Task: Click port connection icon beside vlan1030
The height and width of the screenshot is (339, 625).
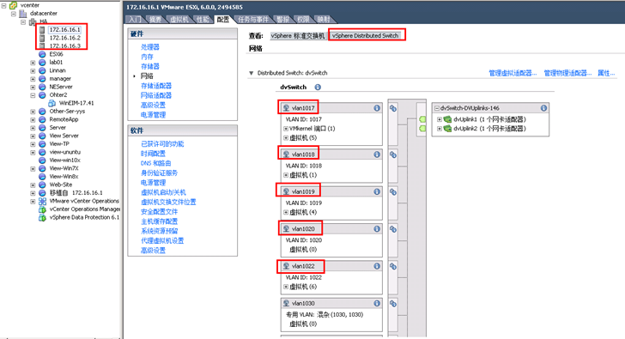Action: pos(393,304)
